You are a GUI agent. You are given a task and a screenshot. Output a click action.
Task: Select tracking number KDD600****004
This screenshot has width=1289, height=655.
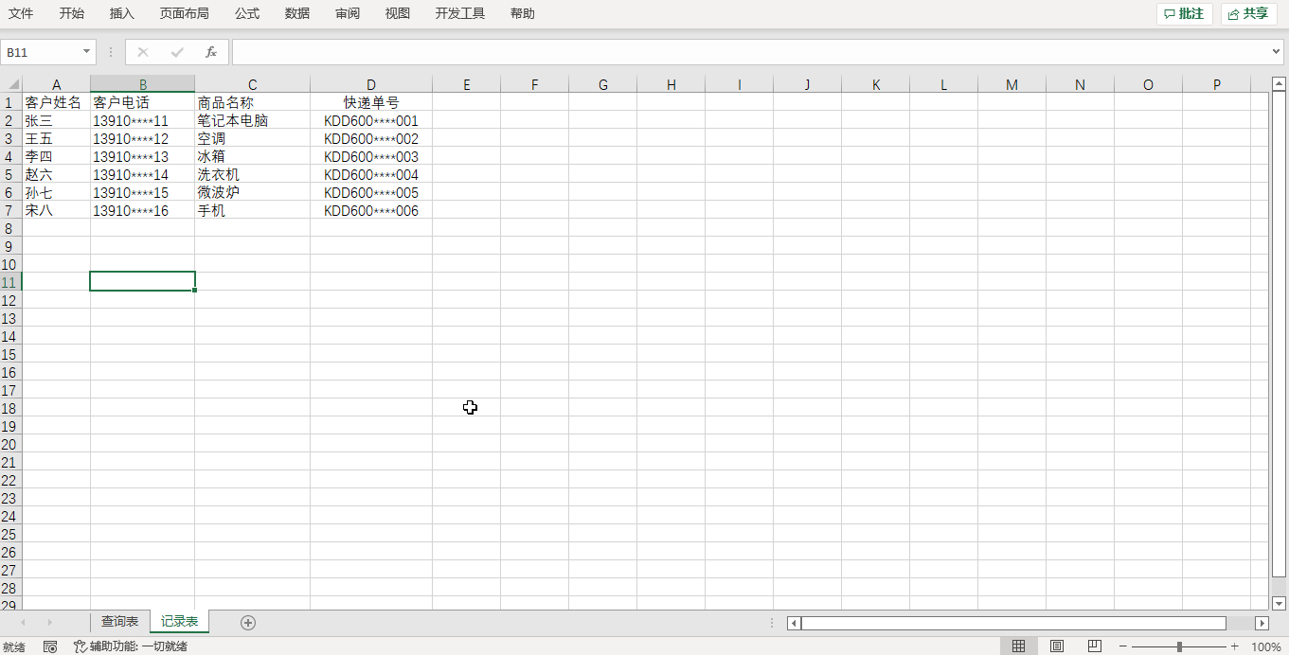coord(371,174)
